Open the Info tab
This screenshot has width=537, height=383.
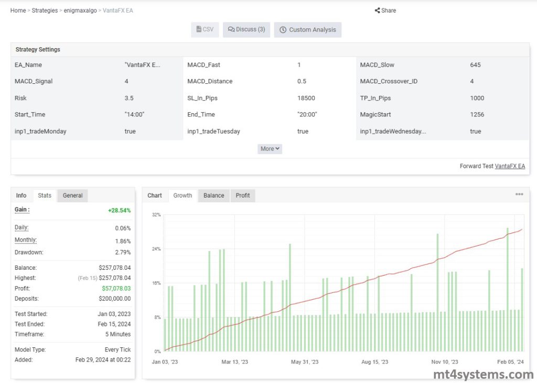(x=22, y=195)
